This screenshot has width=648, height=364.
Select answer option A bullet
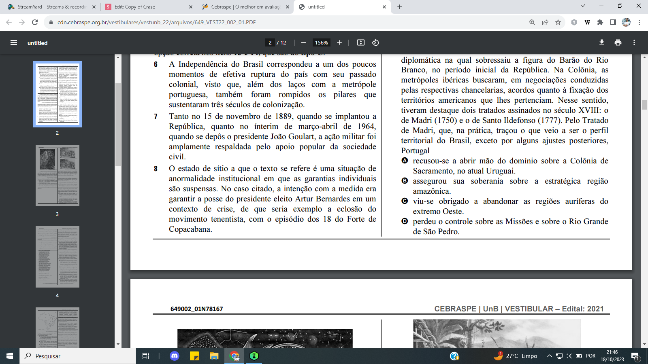[405, 161]
